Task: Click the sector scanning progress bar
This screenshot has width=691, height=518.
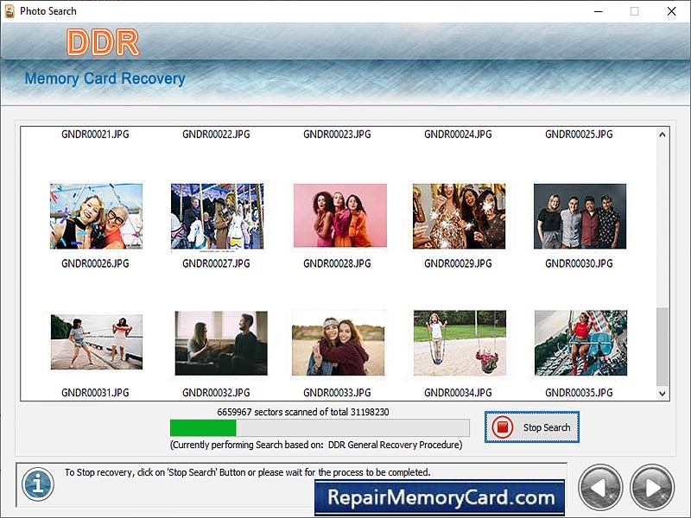Action: click(x=320, y=427)
